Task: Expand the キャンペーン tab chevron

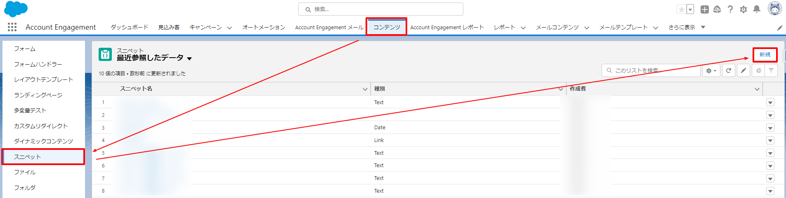Action: pyautogui.click(x=229, y=28)
